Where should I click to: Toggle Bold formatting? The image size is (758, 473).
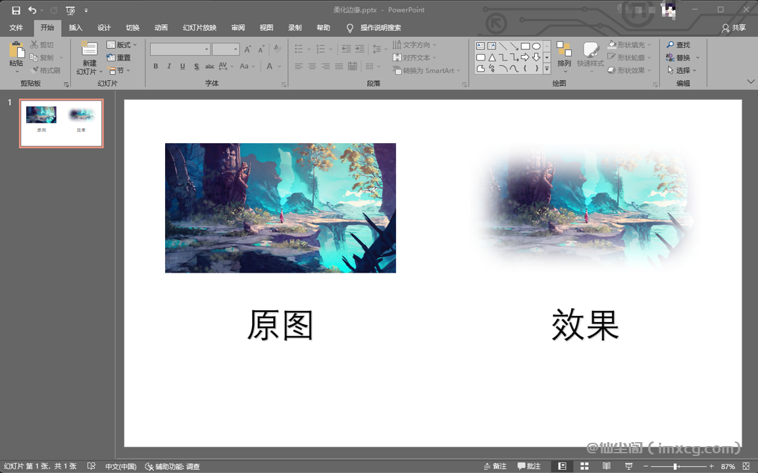pyautogui.click(x=156, y=66)
